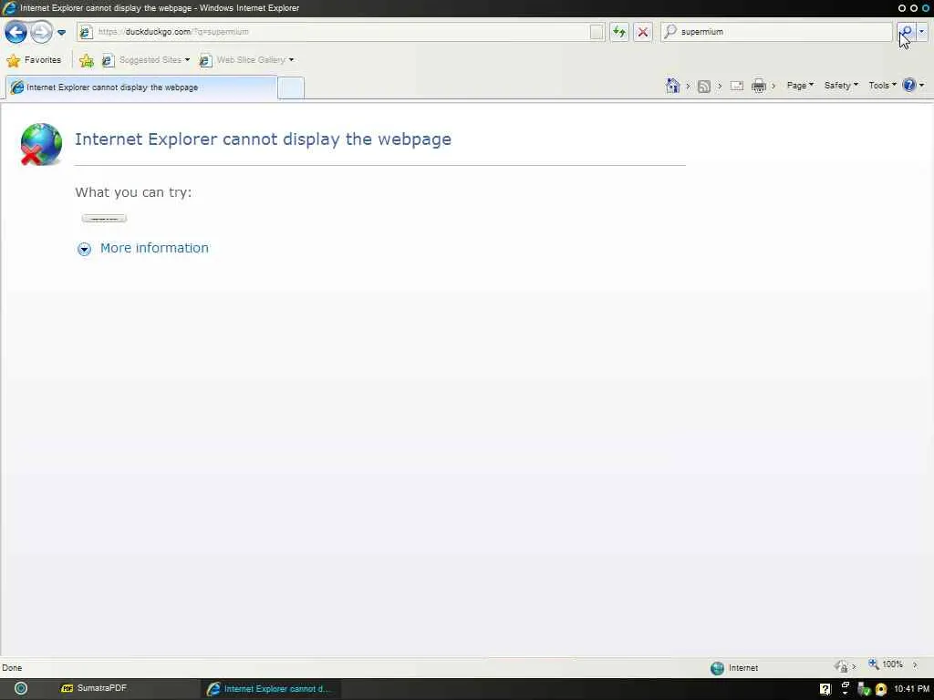934x700 pixels.
Task: Open the recent pages dropdown beside Forward
Action: [61, 32]
